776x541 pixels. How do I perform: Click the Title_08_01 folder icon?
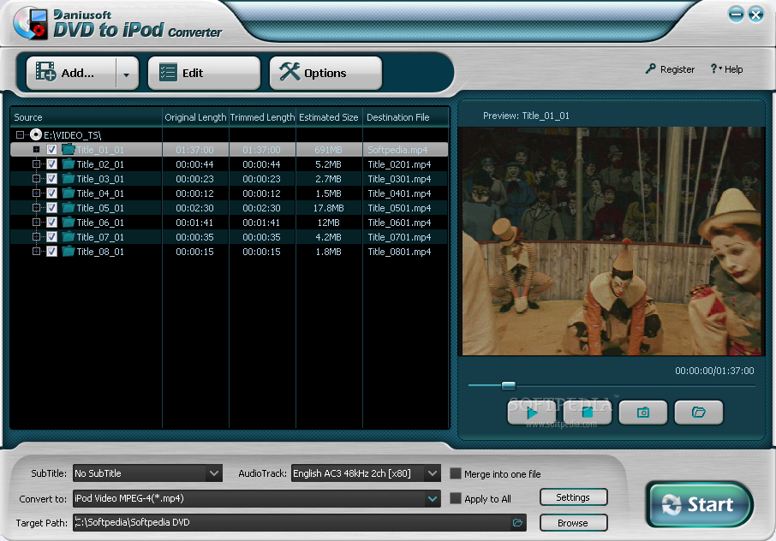(x=69, y=251)
